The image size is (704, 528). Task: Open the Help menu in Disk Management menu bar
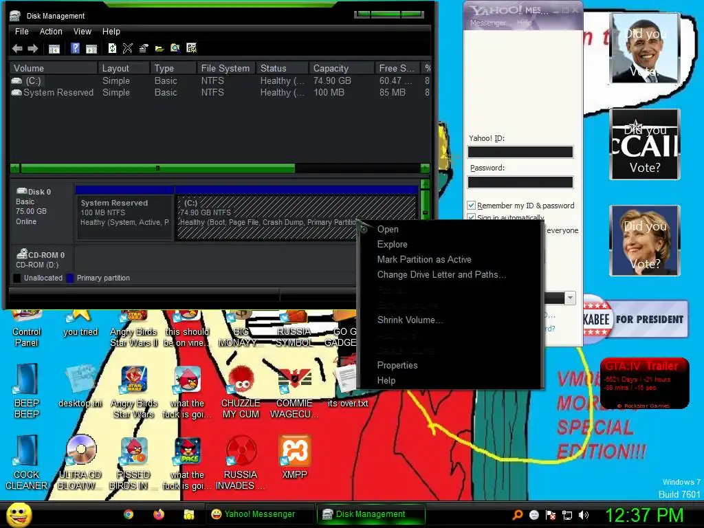(x=111, y=32)
